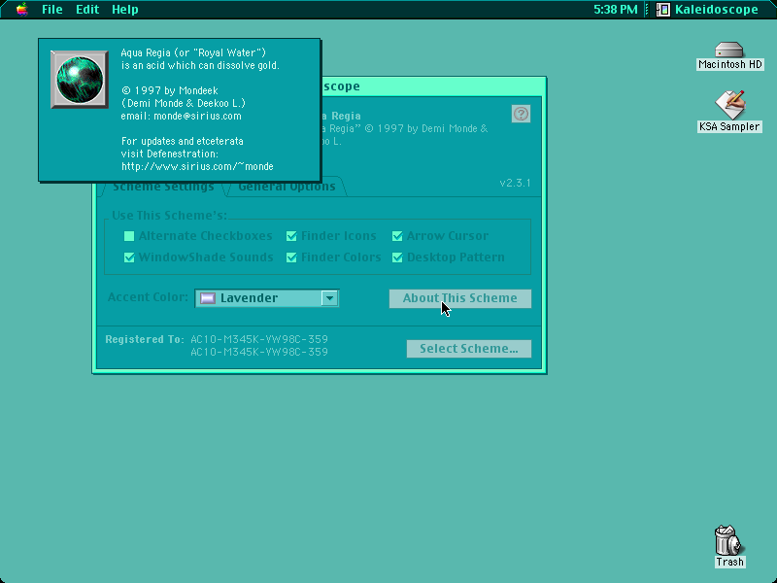
Task: Open the Help menu
Action: coord(125,10)
